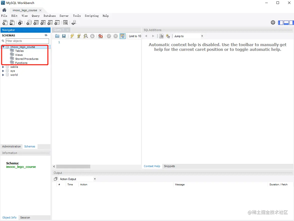Open Workbench preferences gear icon
294x221 pixels.
(273, 23)
